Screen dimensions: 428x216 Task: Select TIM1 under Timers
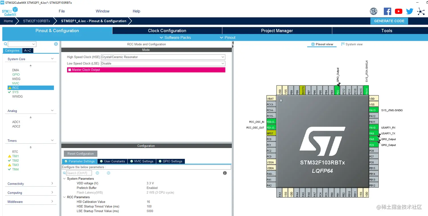coord(15,156)
